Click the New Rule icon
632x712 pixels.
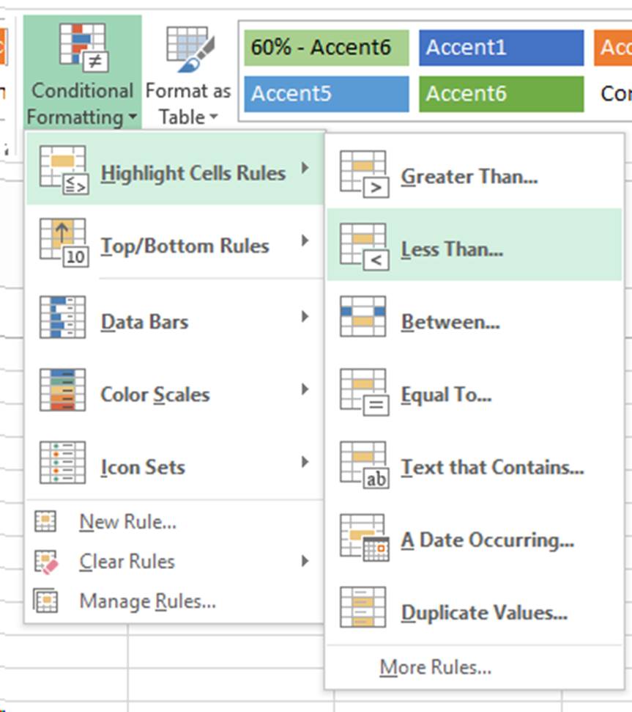pos(45,521)
